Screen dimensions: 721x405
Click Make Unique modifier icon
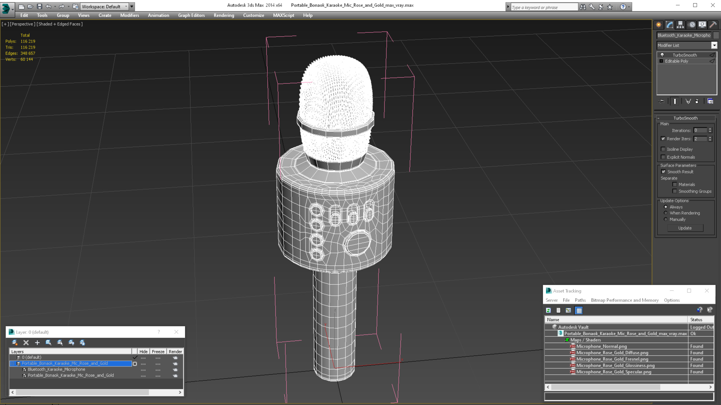point(688,101)
